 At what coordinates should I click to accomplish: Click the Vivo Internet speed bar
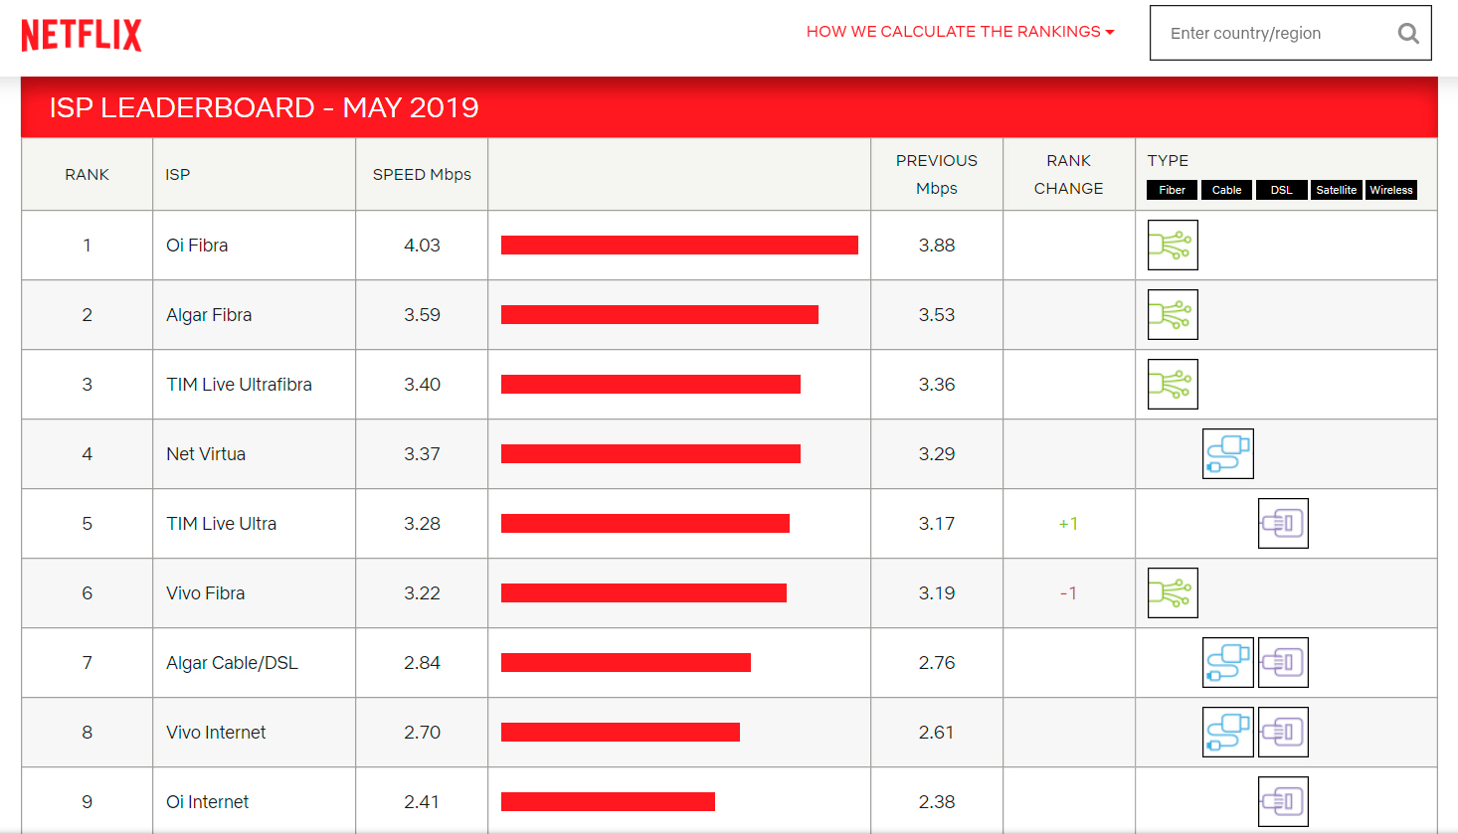pyautogui.click(x=621, y=732)
